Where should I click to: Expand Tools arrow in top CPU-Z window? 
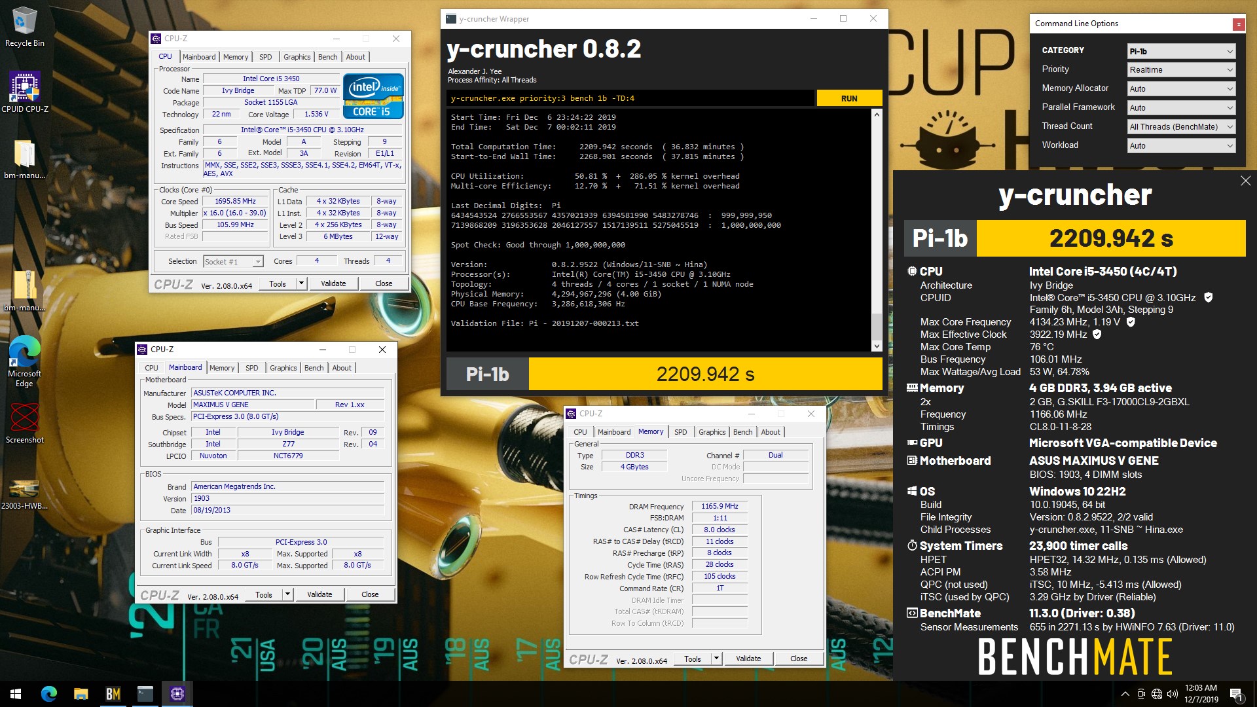tap(301, 283)
